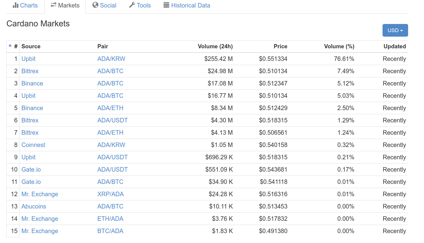Image resolution: width=424 pixels, height=243 pixels.
Task: Open Mr. Exchange link in row 12
Action: (x=40, y=194)
